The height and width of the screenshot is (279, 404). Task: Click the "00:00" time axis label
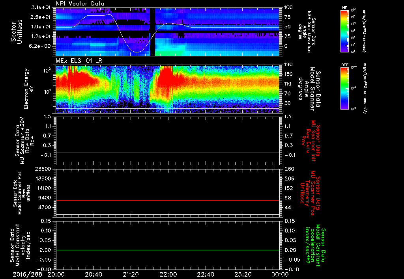coord(280,274)
